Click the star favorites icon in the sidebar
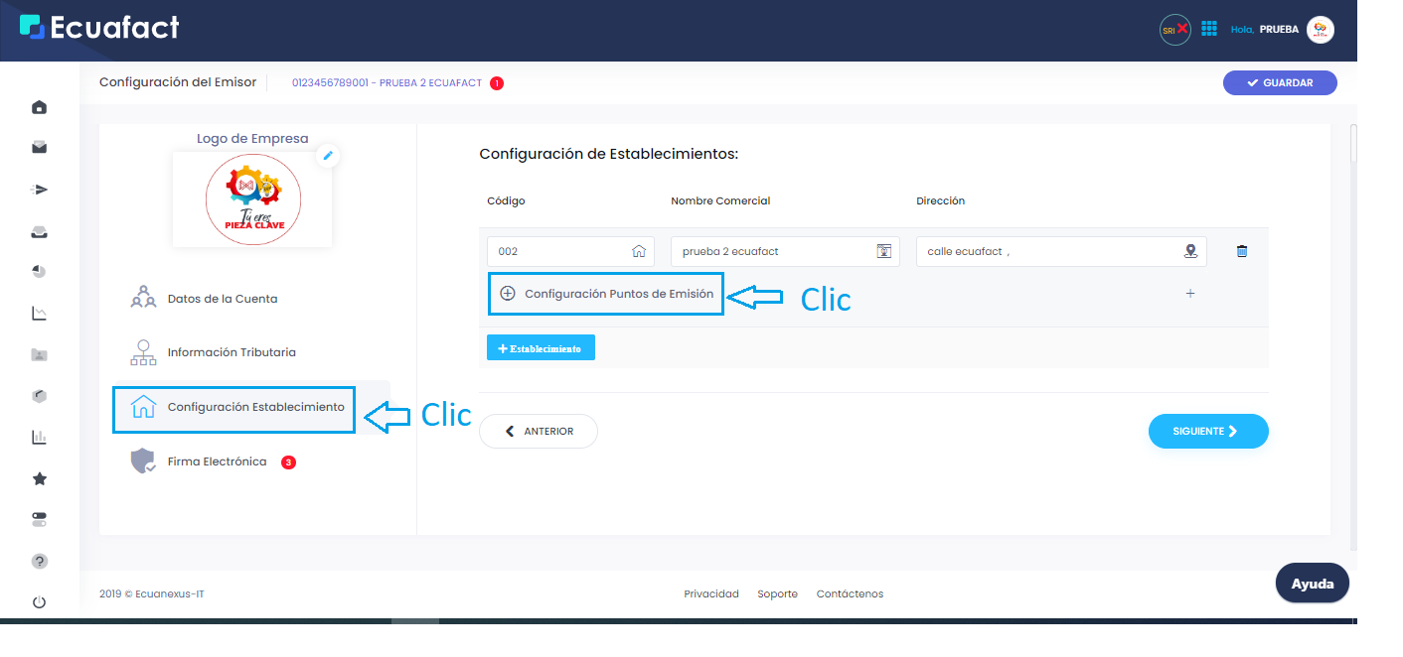This screenshot has height=657, width=1403. pyautogui.click(x=40, y=477)
